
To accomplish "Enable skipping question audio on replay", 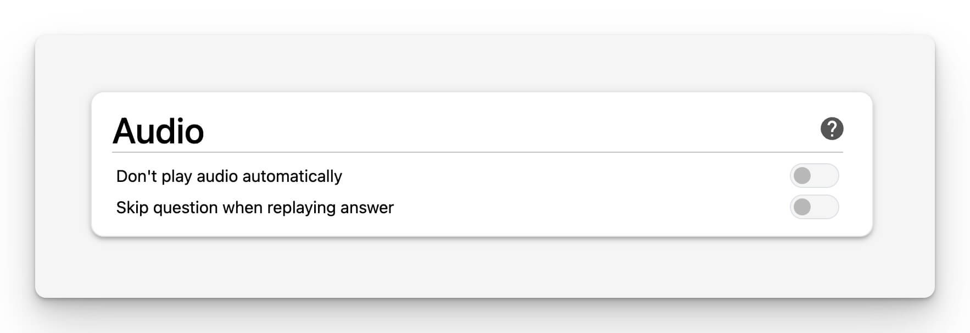I will coord(814,207).
